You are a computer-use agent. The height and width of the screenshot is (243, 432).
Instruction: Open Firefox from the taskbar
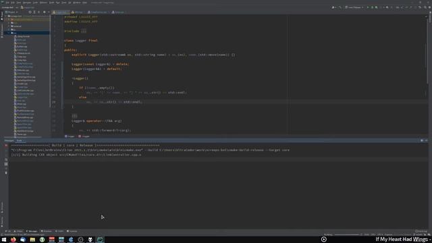(13, 240)
